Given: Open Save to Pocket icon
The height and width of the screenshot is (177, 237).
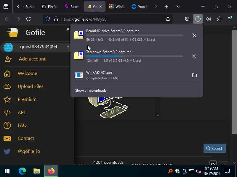Looking at the screenshot, I should click(x=187, y=19).
